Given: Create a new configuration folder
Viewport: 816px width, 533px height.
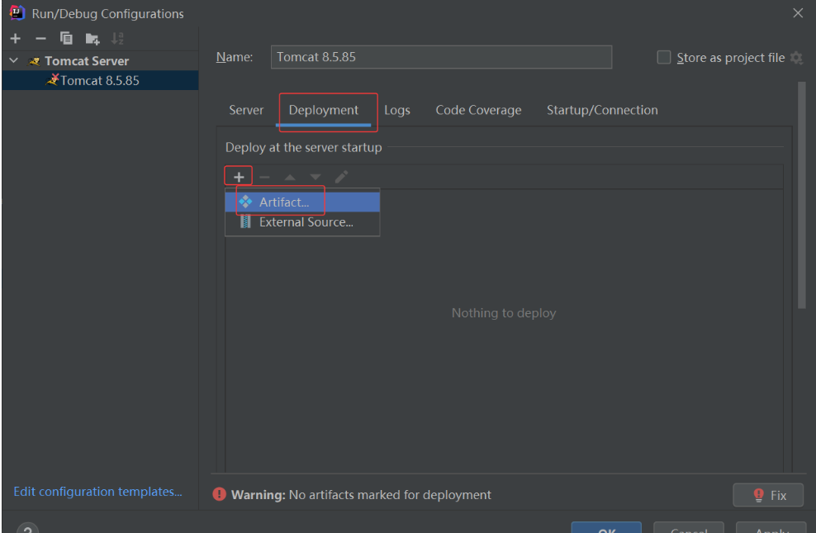Looking at the screenshot, I should click(93, 39).
